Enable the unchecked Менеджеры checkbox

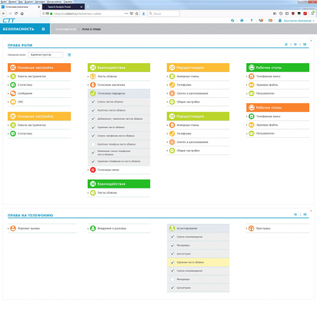pos(172,279)
